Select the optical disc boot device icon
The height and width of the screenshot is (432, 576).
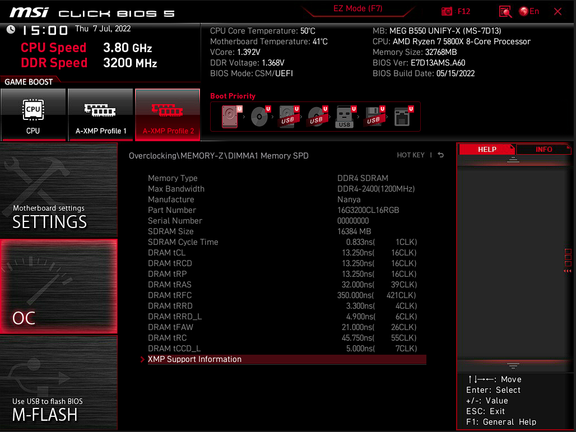click(x=261, y=117)
